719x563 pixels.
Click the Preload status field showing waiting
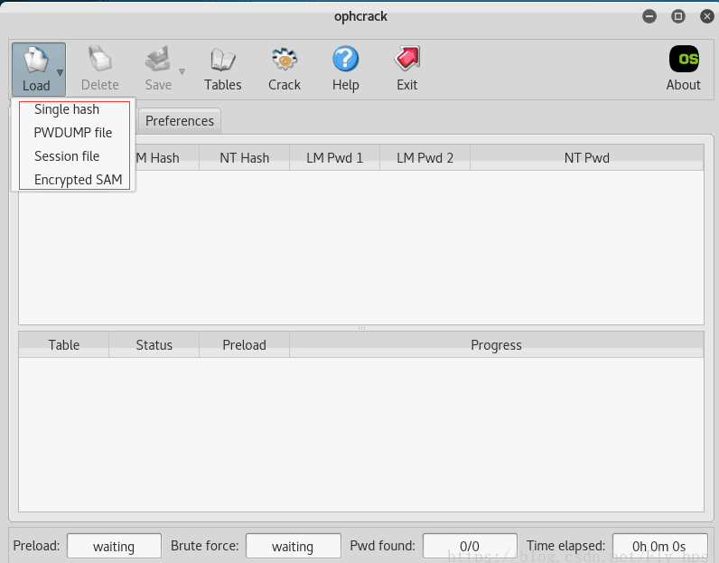[x=114, y=546]
